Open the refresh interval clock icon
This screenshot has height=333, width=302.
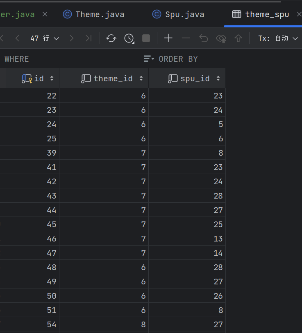[129, 38]
